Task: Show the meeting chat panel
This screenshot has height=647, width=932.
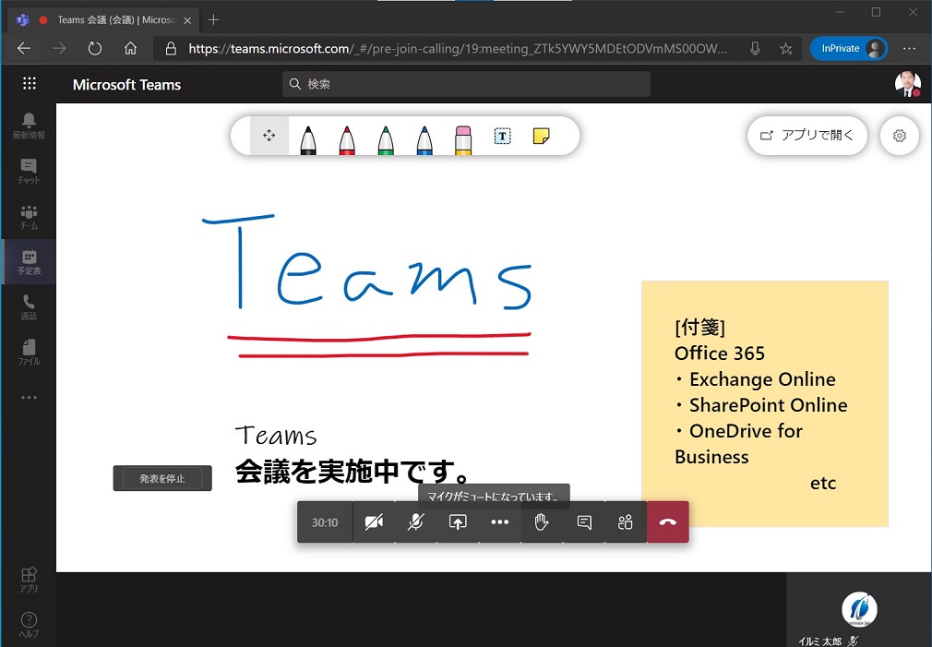Action: (584, 522)
